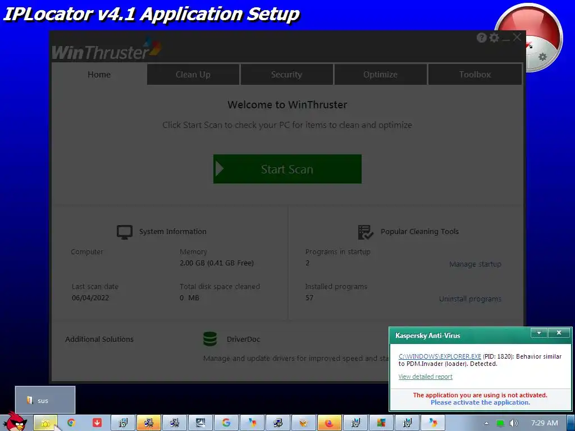Screen dimensions: 575x431
Task: Show hidden system tray icons
Action: click(x=486, y=423)
